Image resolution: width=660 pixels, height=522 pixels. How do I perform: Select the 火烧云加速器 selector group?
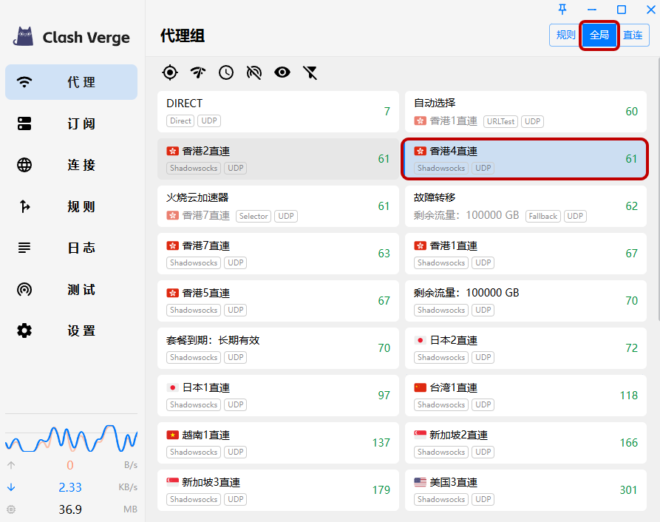(278, 206)
